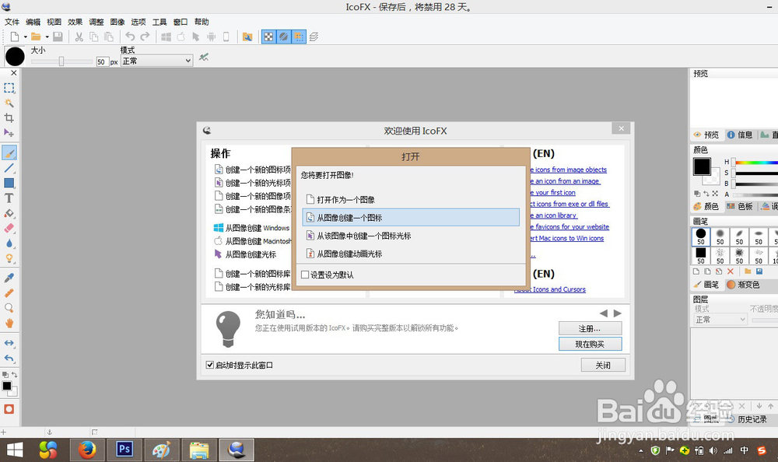The height and width of the screenshot is (462, 778).
Task: Select the zoom magnifier tool
Action: coord(9,308)
